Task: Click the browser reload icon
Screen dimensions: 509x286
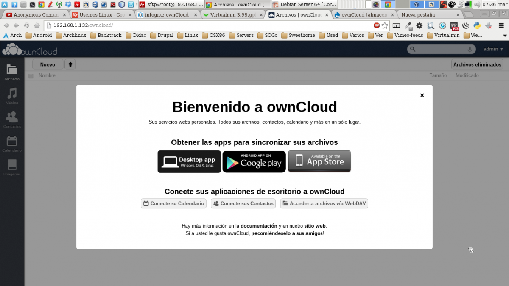Action: (26, 25)
